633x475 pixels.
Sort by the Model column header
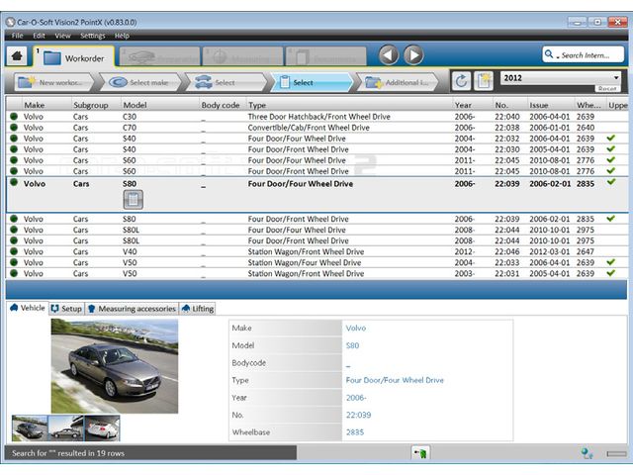point(160,105)
